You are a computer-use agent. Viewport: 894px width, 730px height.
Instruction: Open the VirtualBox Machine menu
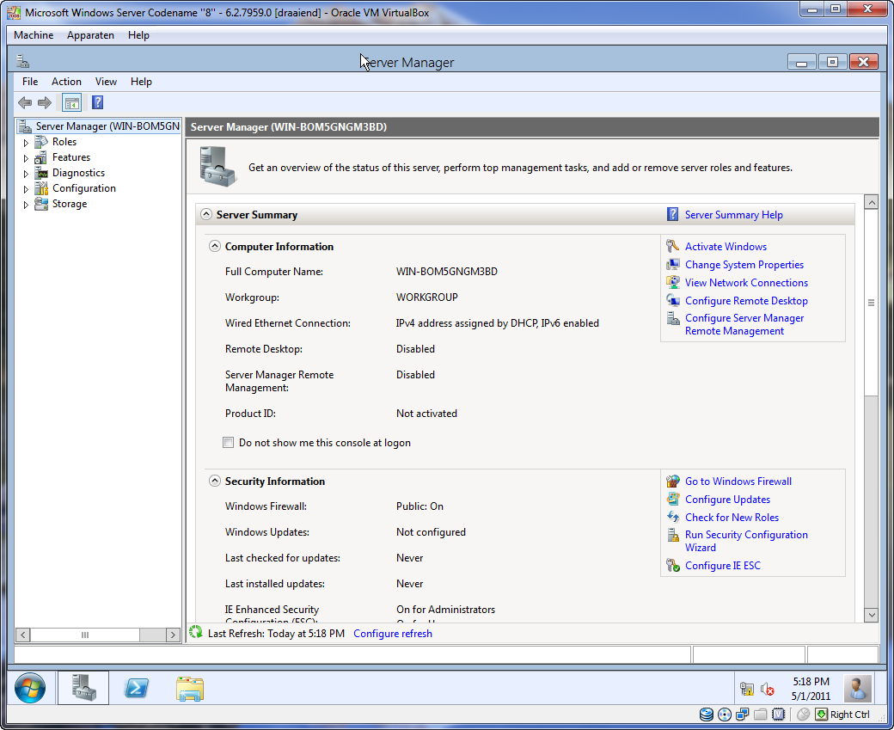tap(34, 34)
